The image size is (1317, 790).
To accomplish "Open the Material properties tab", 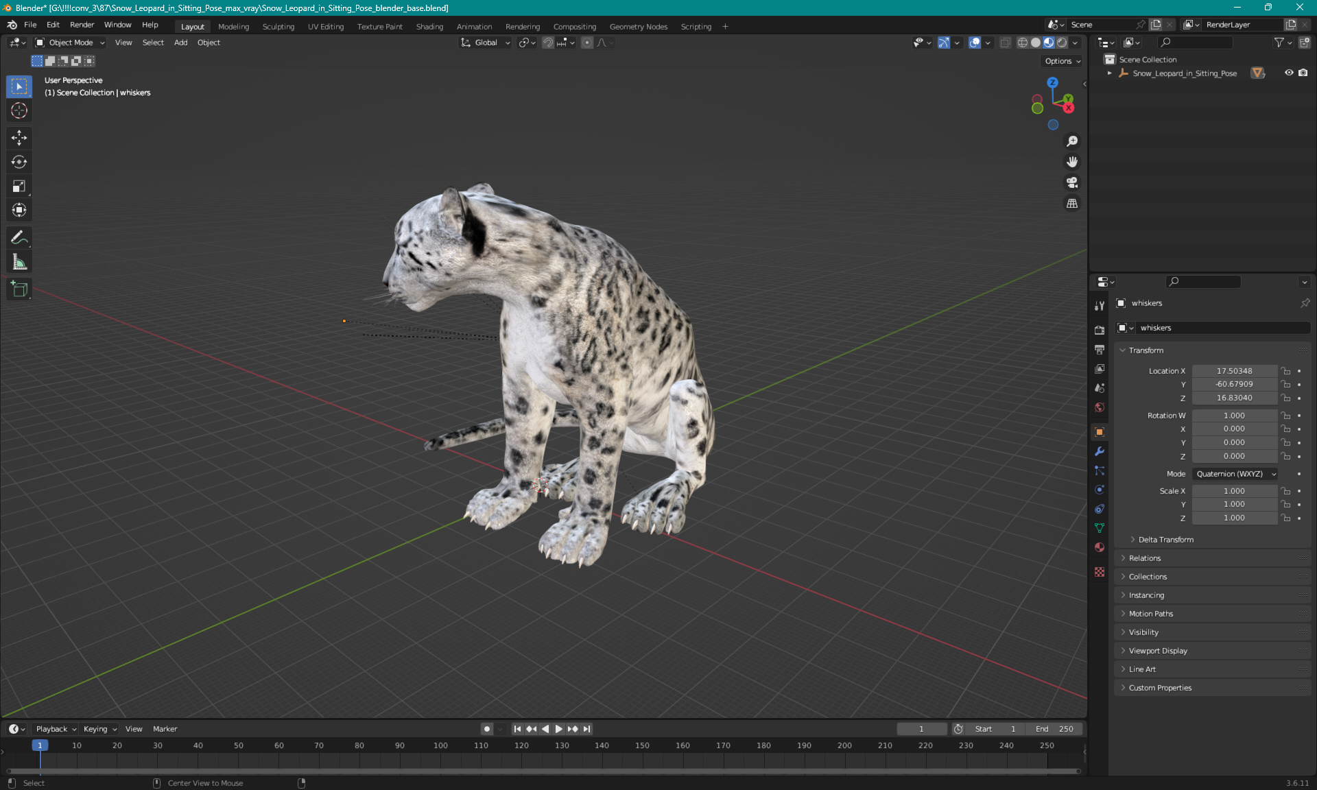I will pyautogui.click(x=1100, y=547).
